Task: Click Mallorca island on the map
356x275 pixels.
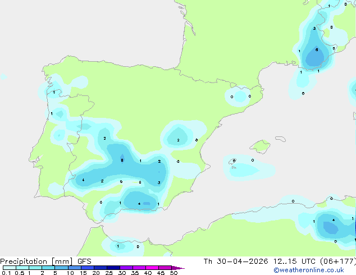Action: pos(260,146)
